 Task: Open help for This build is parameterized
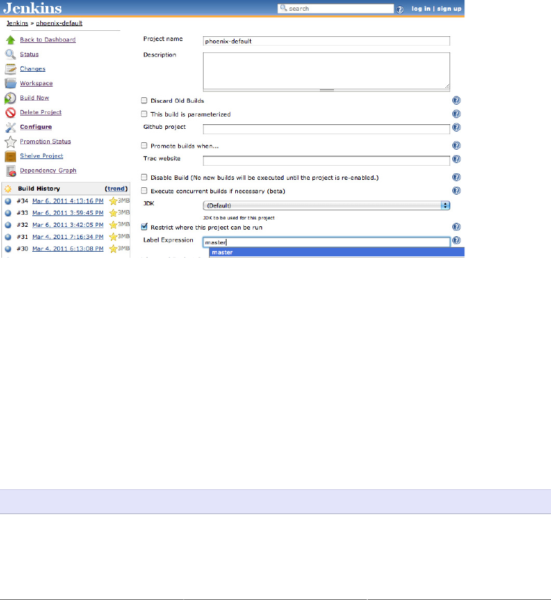click(456, 113)
